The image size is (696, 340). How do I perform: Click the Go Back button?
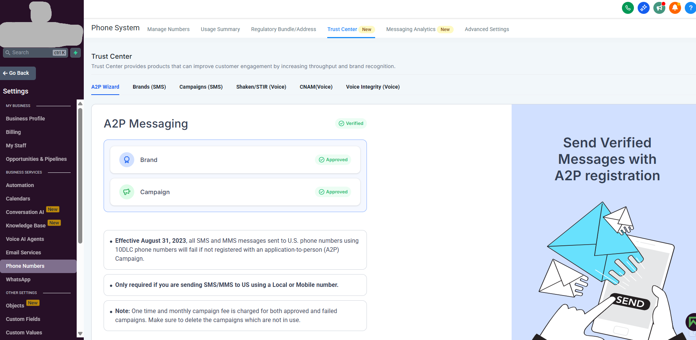[18, 73]
